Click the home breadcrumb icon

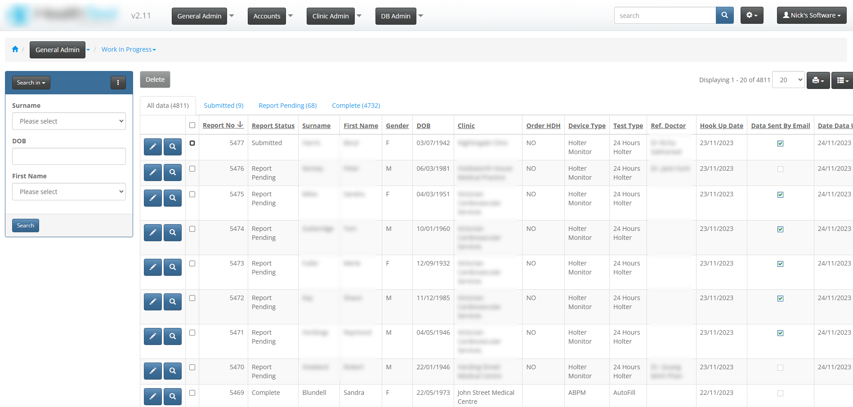pos(15,49)
